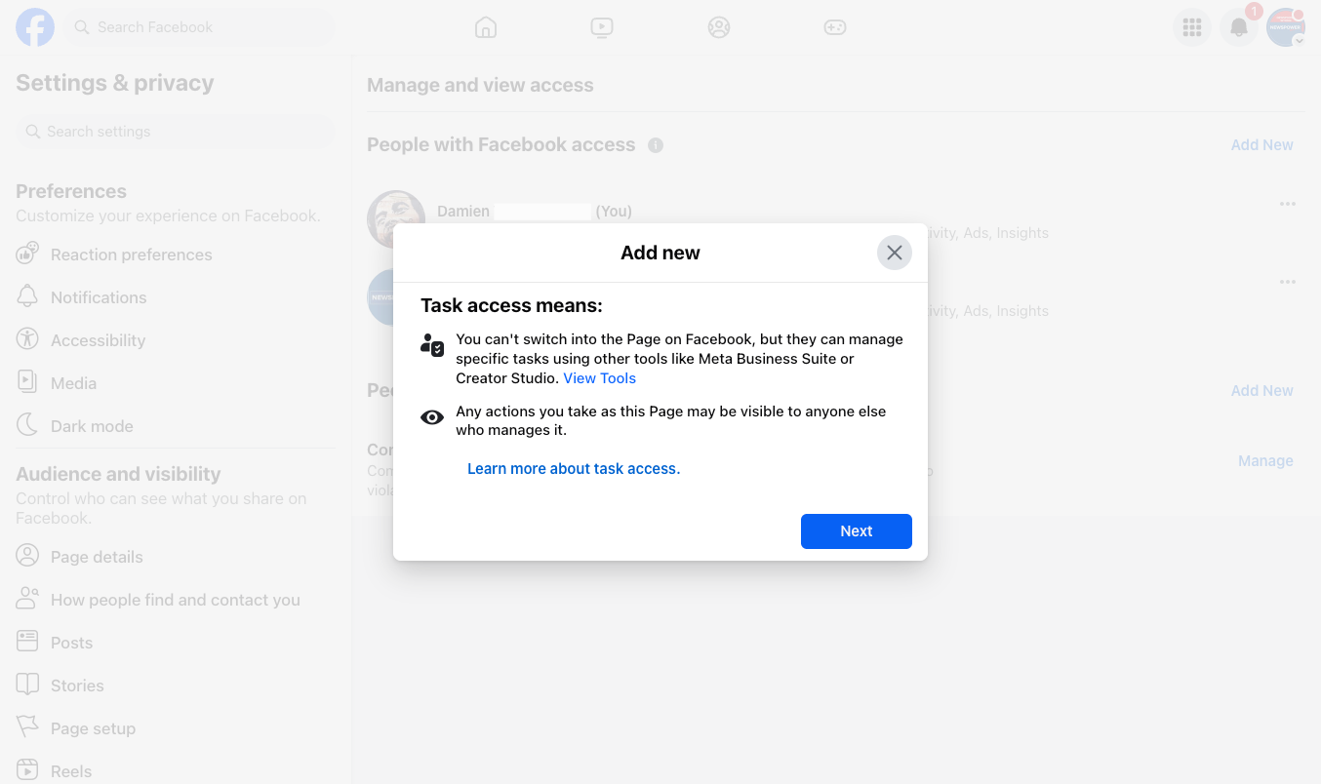Open the Gaming tab icon

[835, 27]
